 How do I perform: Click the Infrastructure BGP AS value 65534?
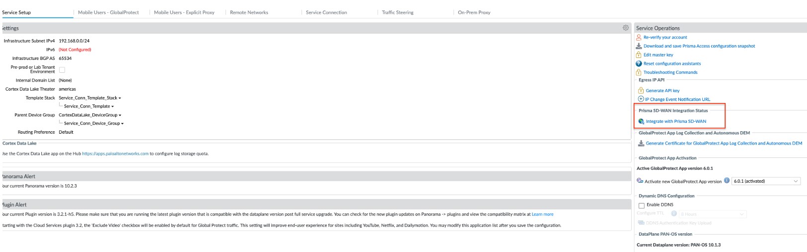click(x=65, y=58)
